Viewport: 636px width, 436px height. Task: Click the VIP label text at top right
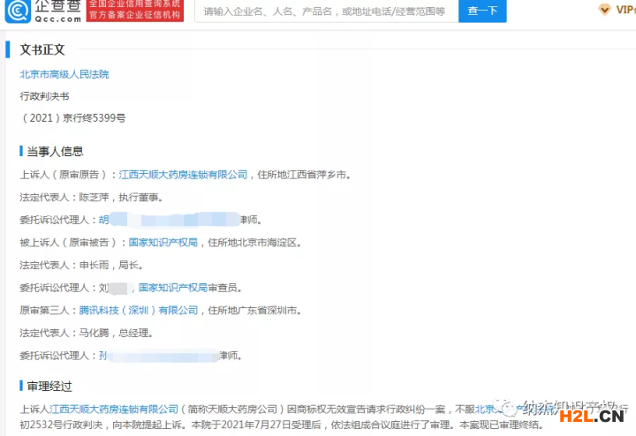click(625, 10)
